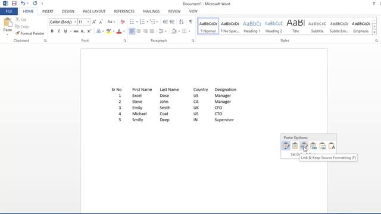Image resolution: width=381 pixels, height=214 pixels.
Task: Click the Undo icon
Action: pos(23,4)
